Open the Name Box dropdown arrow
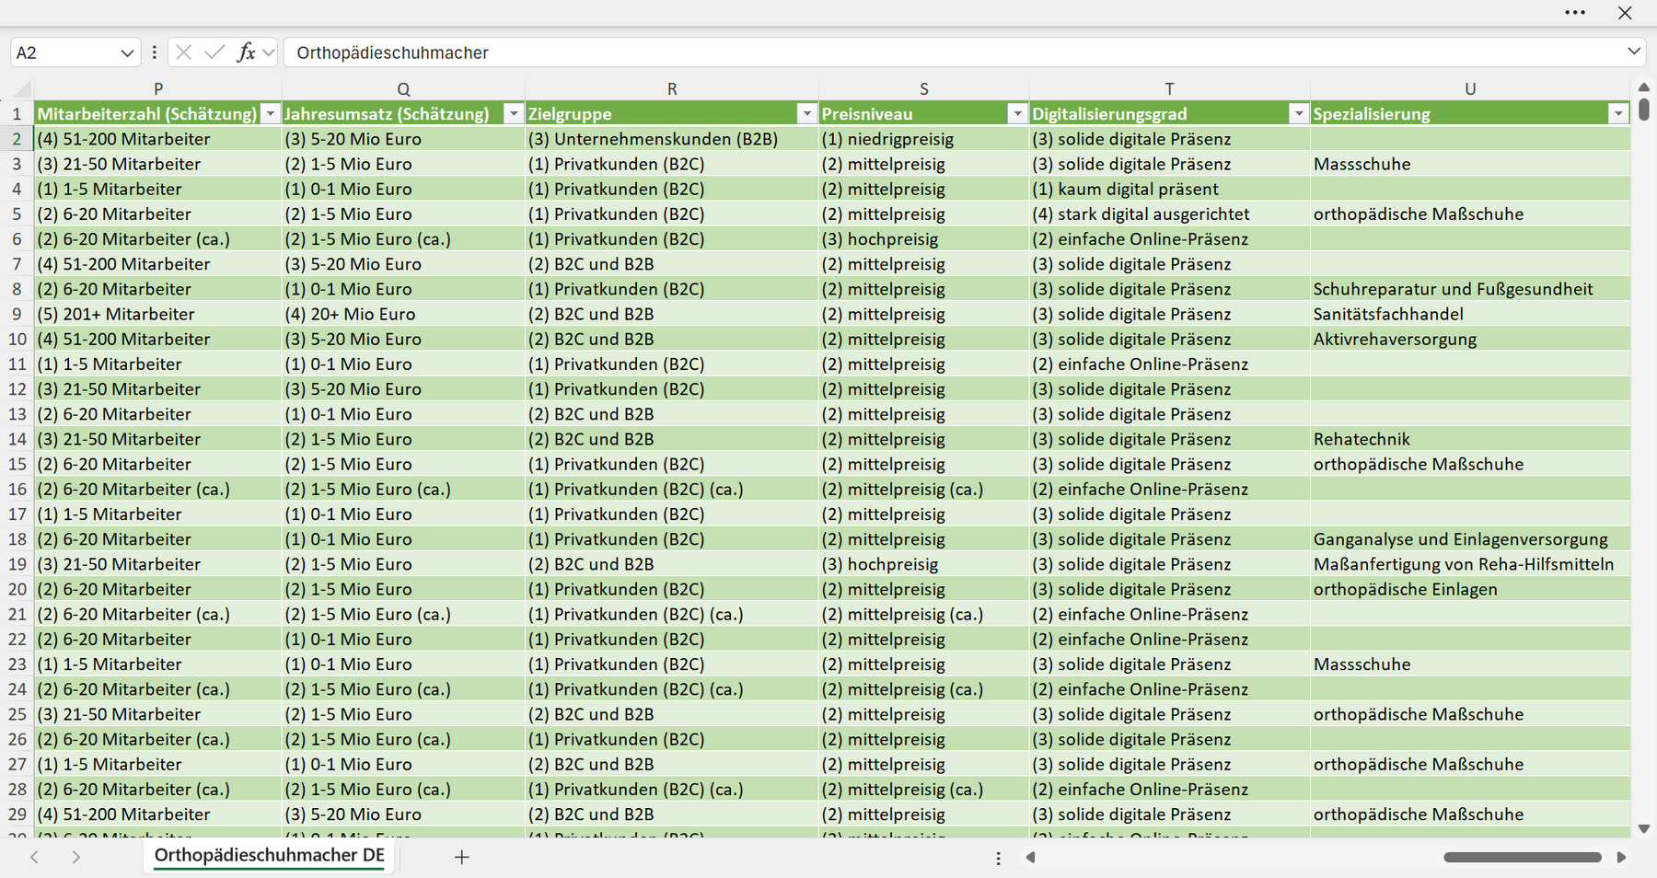Image resolution: width=1657 pixels, height=878 pixels. point(127,53)
